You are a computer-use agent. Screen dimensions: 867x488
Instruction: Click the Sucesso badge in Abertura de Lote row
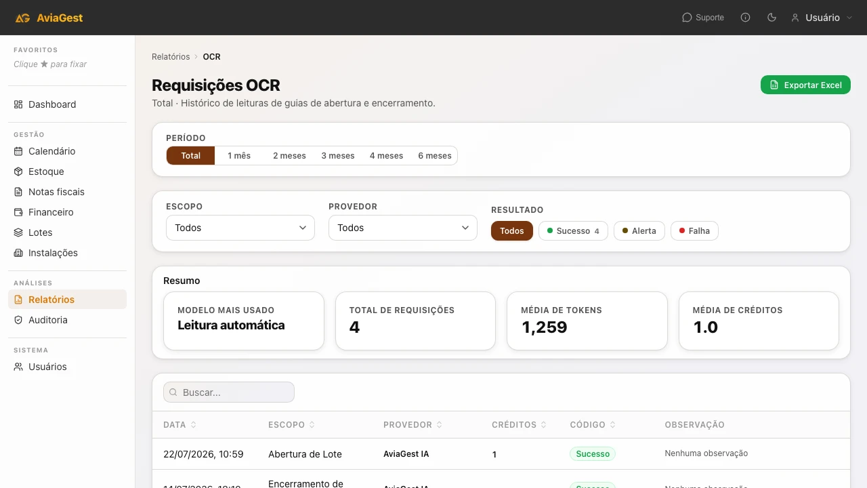(593, 454)
